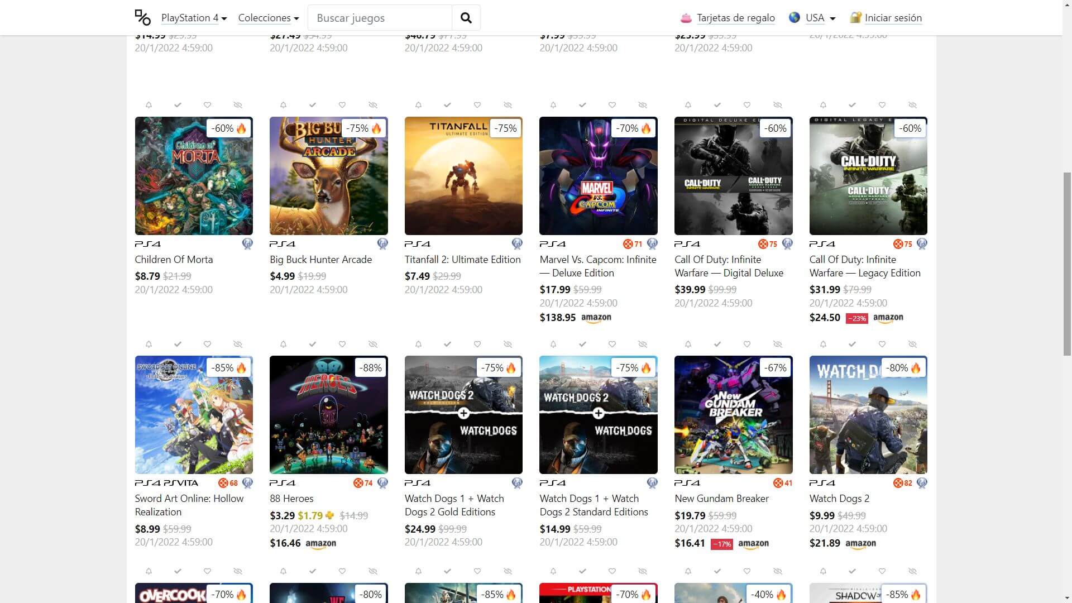Toggle the checkmark owned icon above Titanfall 2
The height and width of the screenshot is (603, 1072).
pos(447,105)
